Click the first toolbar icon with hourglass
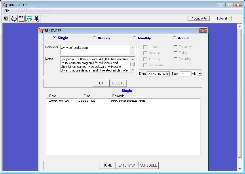The image size is (245, 174). (6, 19)
